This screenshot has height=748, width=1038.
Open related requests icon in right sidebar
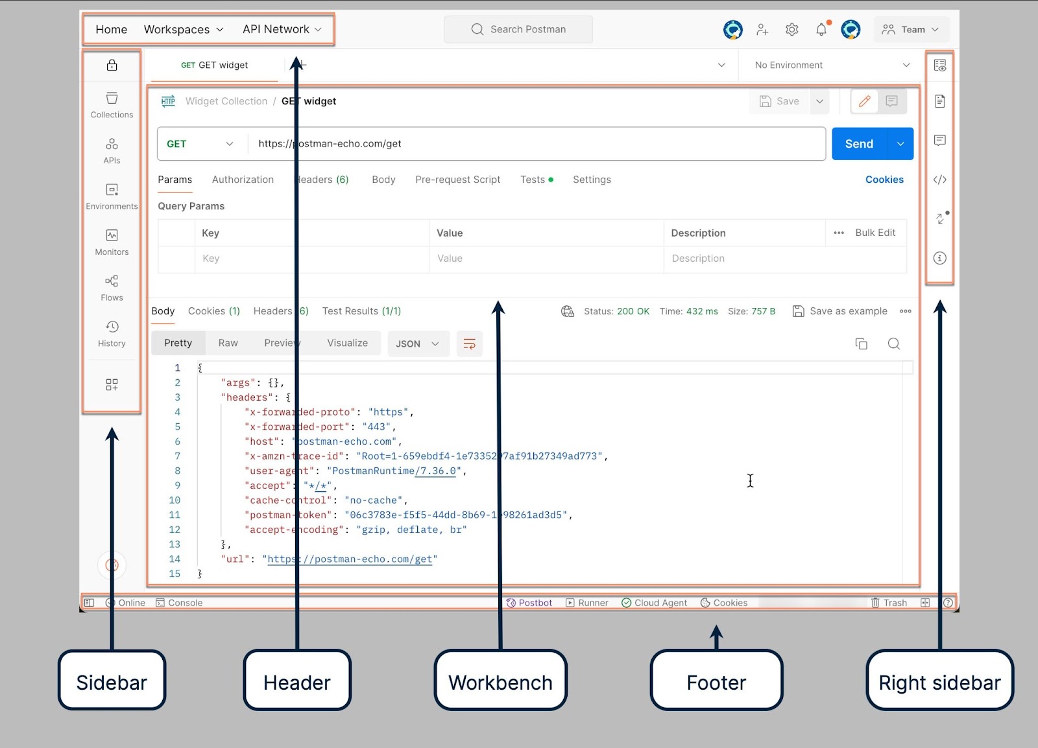pyautogui.click(x=941, y=218)
